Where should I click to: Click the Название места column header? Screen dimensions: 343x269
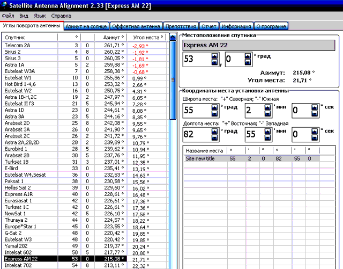(x=205, y=151)
